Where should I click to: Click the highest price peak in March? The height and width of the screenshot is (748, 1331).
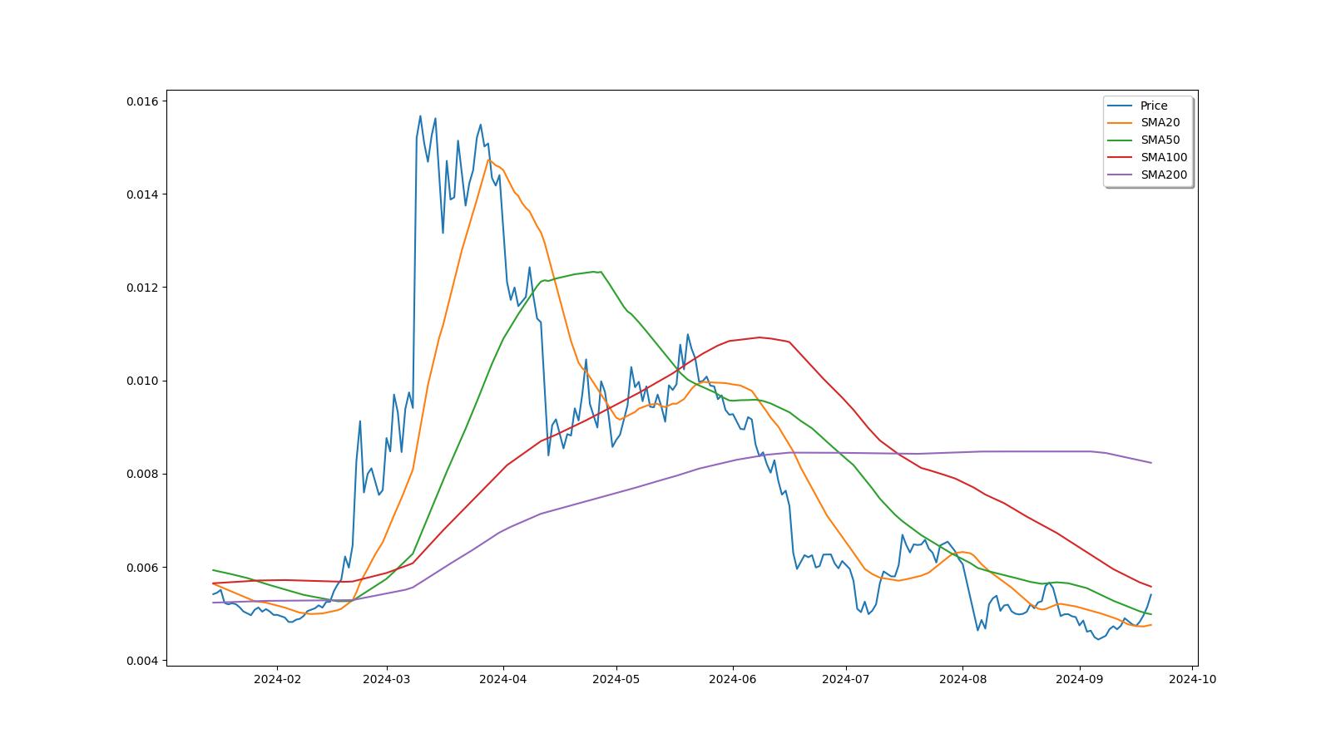tap(420, 116)
